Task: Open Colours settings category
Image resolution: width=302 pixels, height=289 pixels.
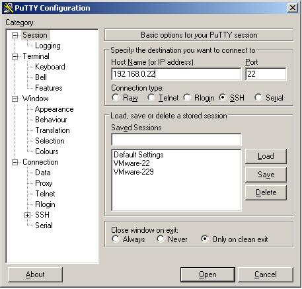Action: click(x=47, y=151)
